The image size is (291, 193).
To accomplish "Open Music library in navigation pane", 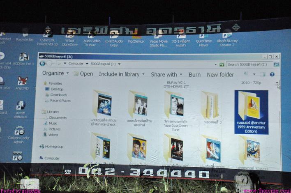I will pos(51,123).
